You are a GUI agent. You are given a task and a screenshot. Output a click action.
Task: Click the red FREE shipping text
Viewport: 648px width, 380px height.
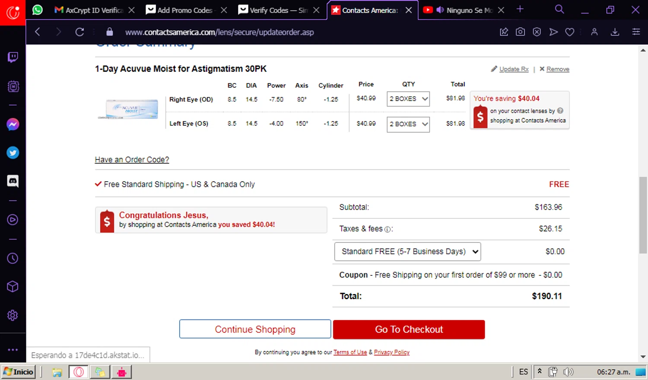(x=559, y=185)
